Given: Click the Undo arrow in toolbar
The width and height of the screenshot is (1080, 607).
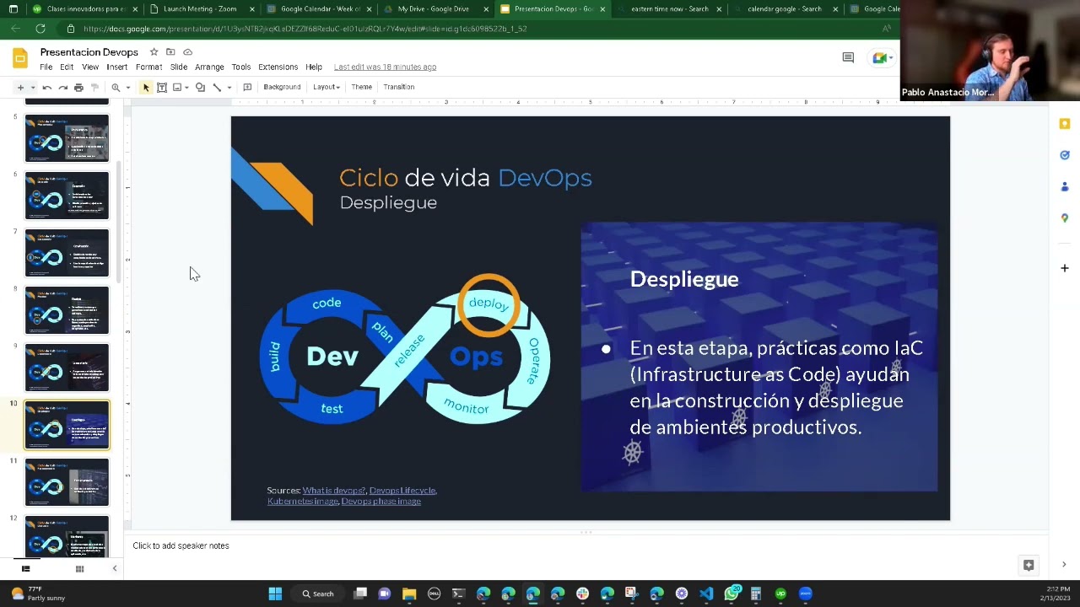Looking at the screenshot, I should tap(47, 87).
